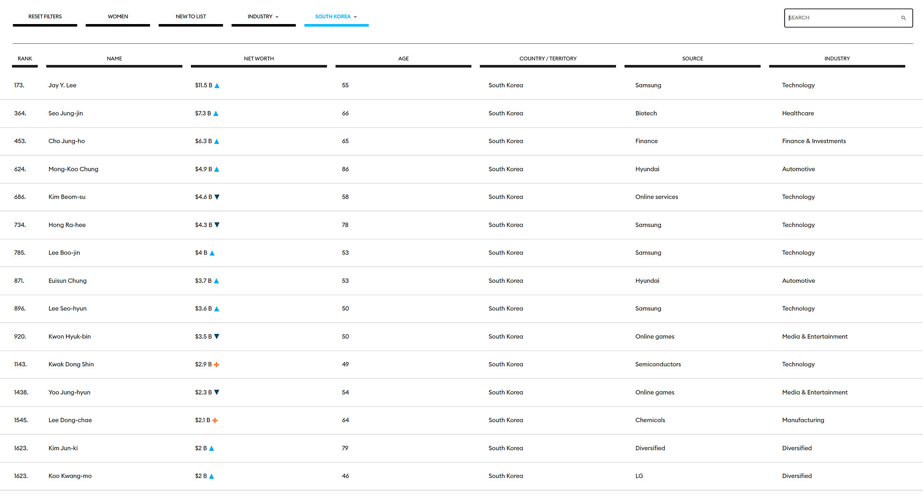Click down arrow by Kim Beom-su's $4.6 B
The image size is (923, 498).
(x=217, y=197)
